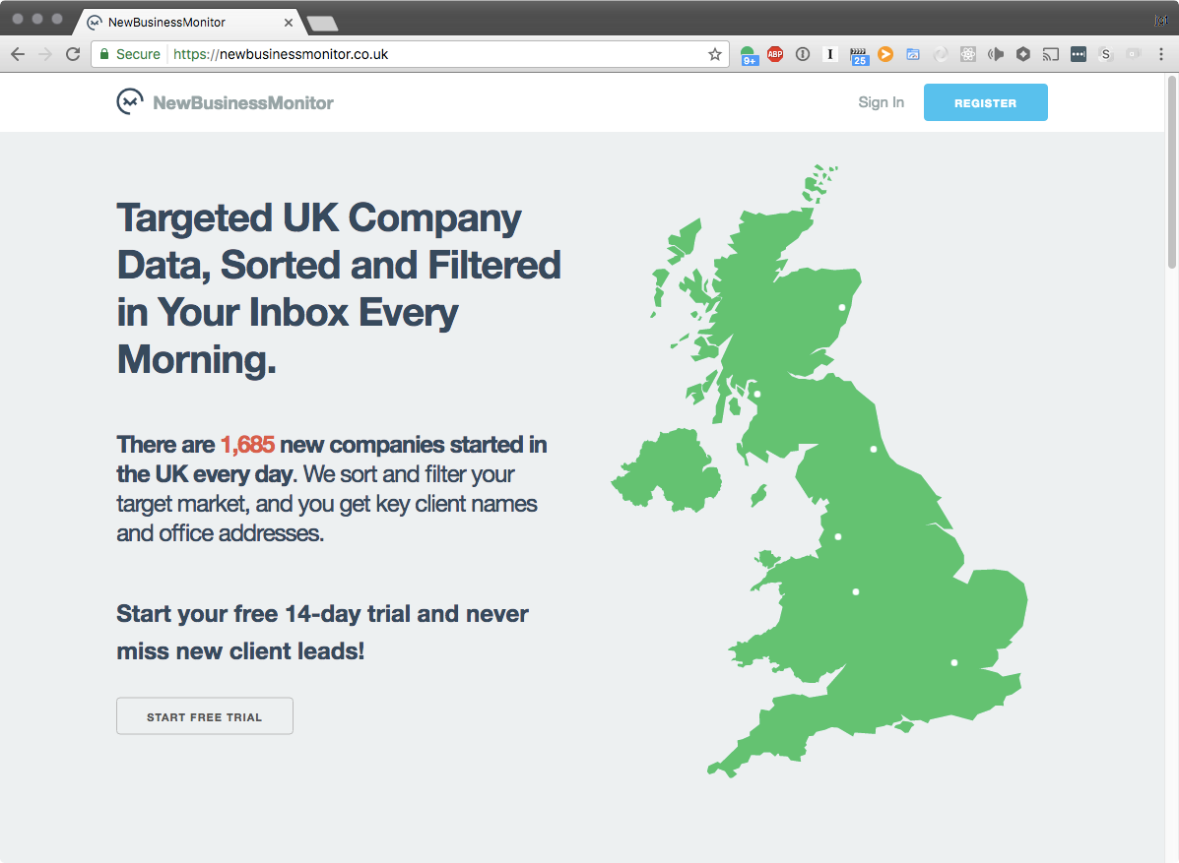Viewport: 1179px width, 863px height.
Task: Click the faded grey swirl extension icon
Action: 940,54
